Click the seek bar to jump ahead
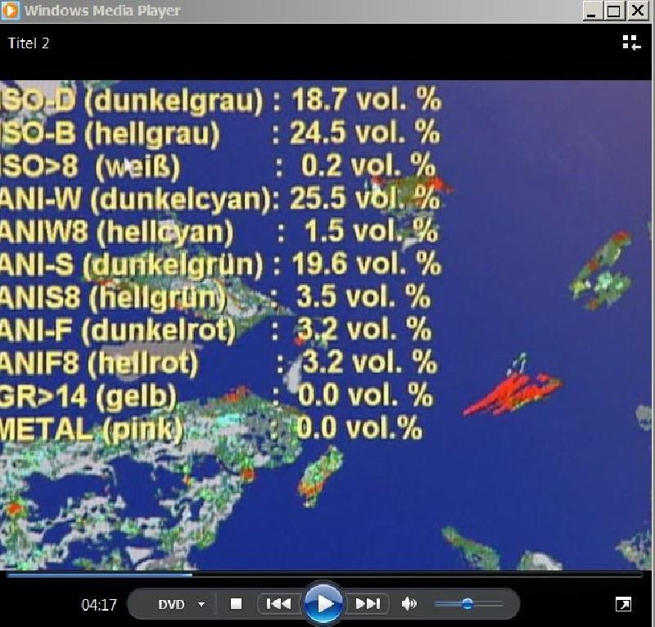This screenshot has width=655, height=627. (409, 575)
